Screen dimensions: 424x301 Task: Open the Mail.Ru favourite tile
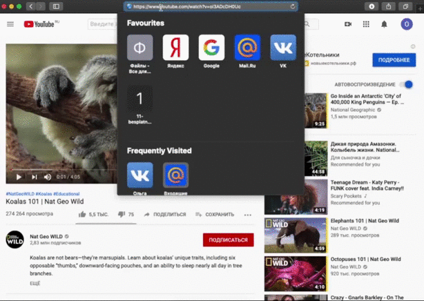(x=247, y=48)
